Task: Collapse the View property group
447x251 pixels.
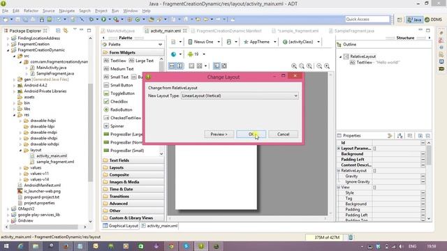Action: coord(339,188)
